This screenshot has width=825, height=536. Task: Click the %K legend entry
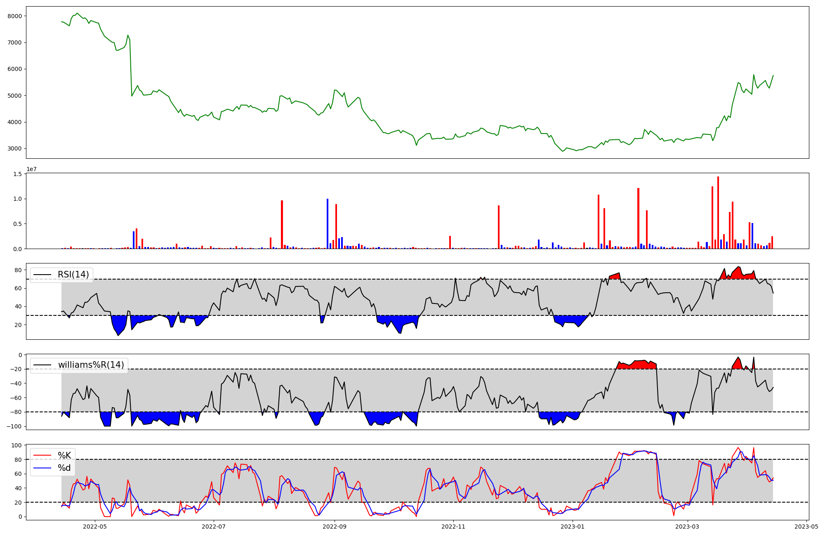tap(64, 455)
